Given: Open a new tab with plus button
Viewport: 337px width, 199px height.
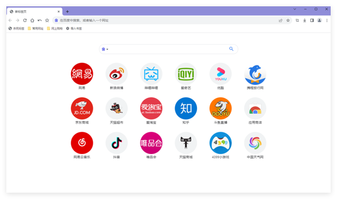Looking at the screenshot, I should coord(67,12).
